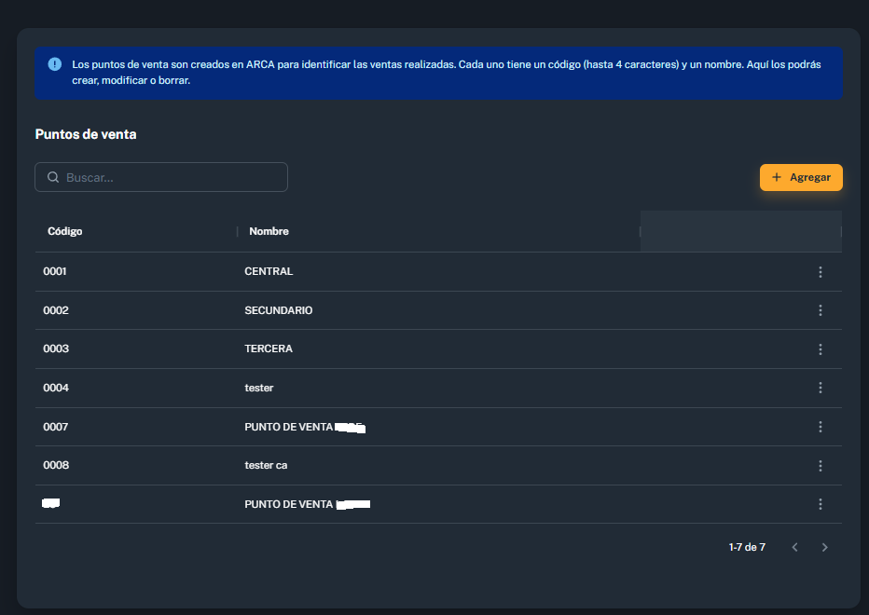The height and width of the screenshot is (615, 869).
Task: Open the actions menu on the last table row
Action: click(821, 504)
